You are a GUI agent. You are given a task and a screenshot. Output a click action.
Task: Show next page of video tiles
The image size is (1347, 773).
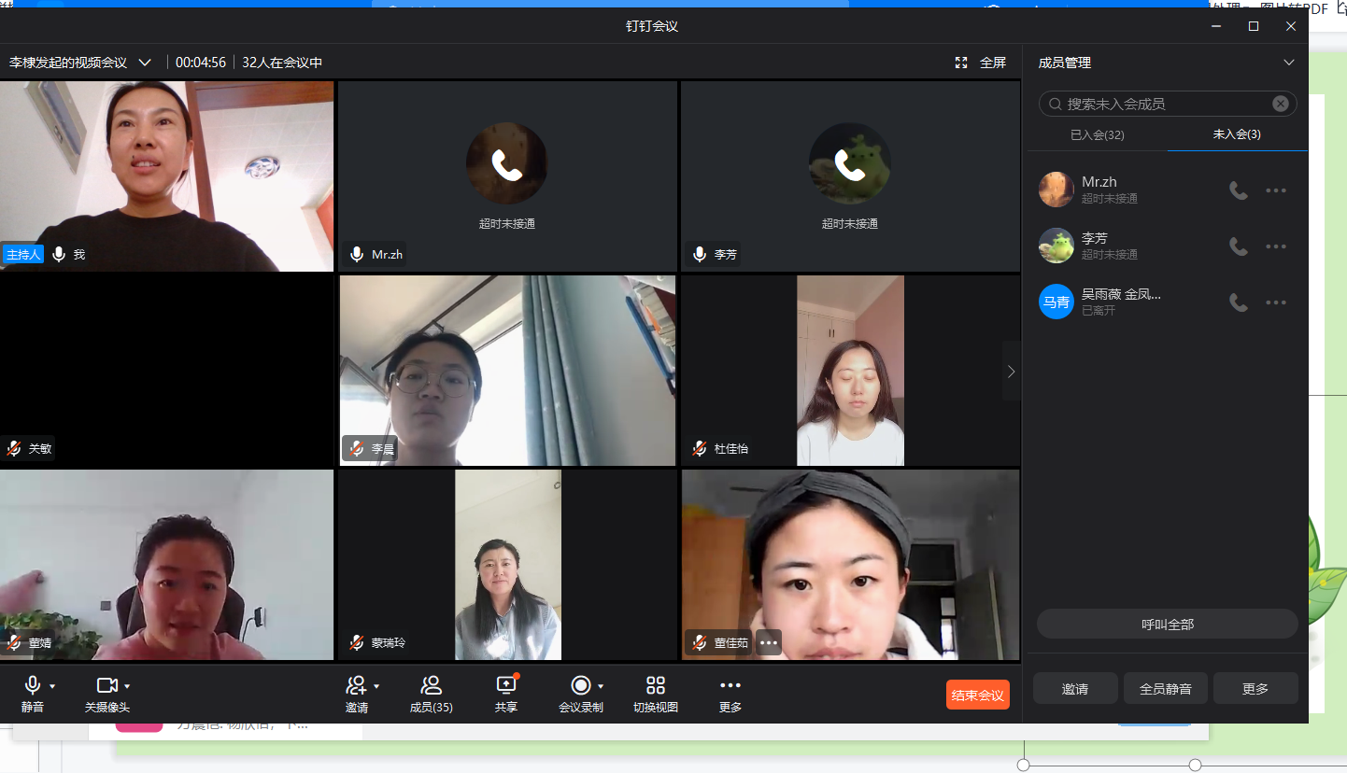pos(1011,371)
